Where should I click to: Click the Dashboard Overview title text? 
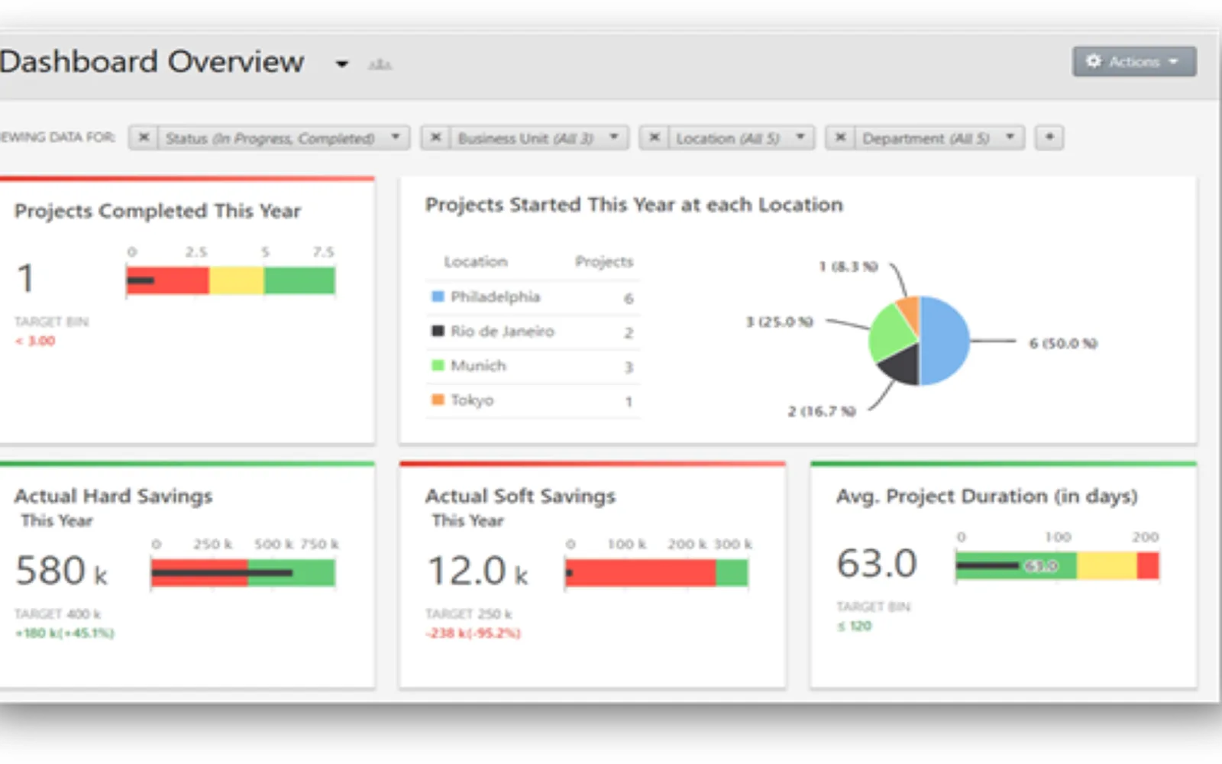click(152, 62)
